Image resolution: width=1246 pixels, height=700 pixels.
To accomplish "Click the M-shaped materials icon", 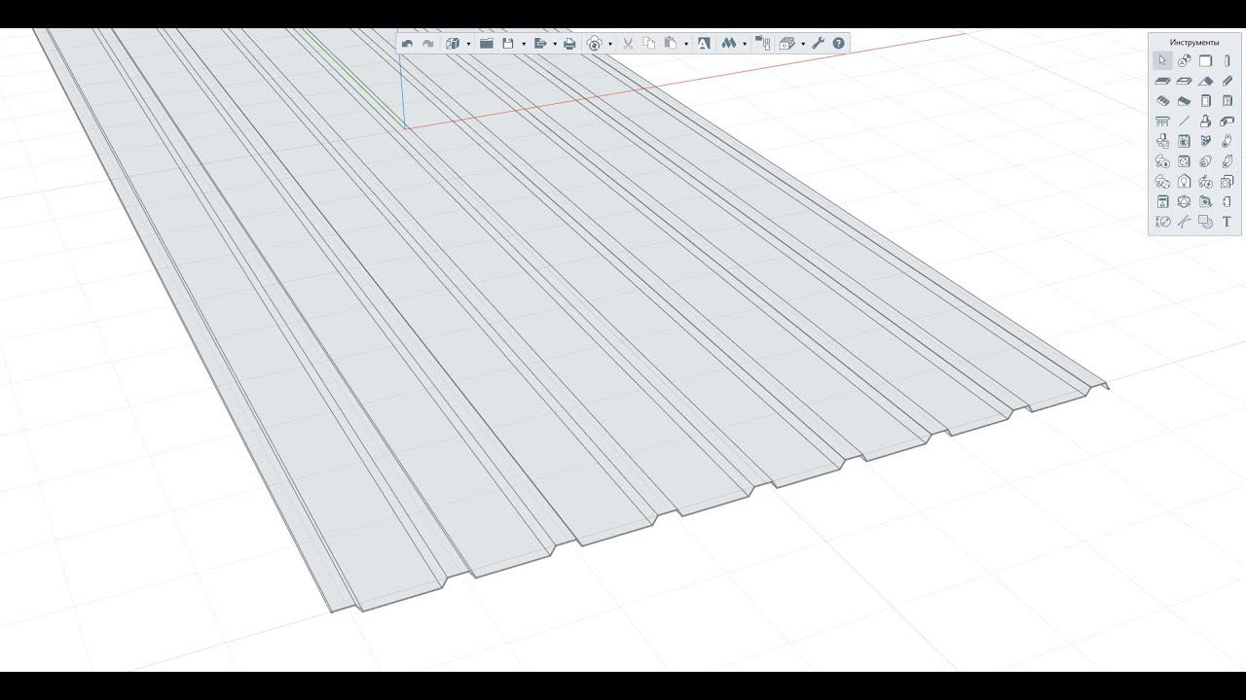I will (728, 44).
